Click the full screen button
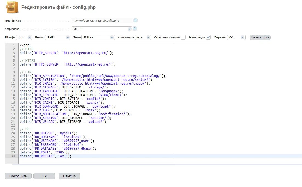302x187 pixels. coord(260,37)
